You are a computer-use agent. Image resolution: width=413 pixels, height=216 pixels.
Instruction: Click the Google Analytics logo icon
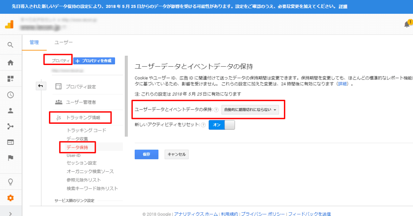point(9,24)
